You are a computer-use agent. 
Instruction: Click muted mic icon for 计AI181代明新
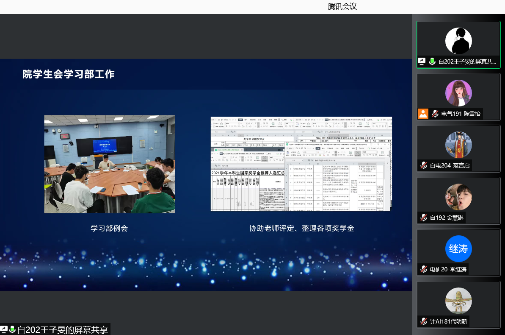click(423, 321)
